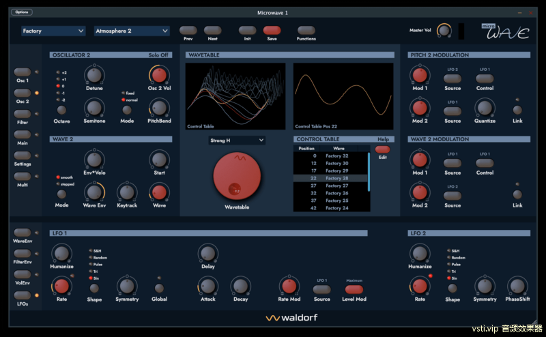Click the Quantize knob
The height and width of the screenshot is (337, 546).
(x=485, y=108)
